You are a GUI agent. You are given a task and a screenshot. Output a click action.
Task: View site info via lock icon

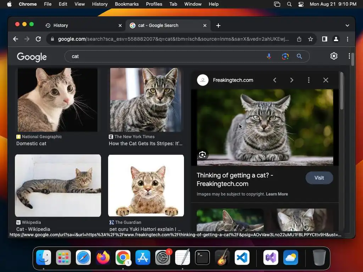pyautogui.click(x=52, y=39)
